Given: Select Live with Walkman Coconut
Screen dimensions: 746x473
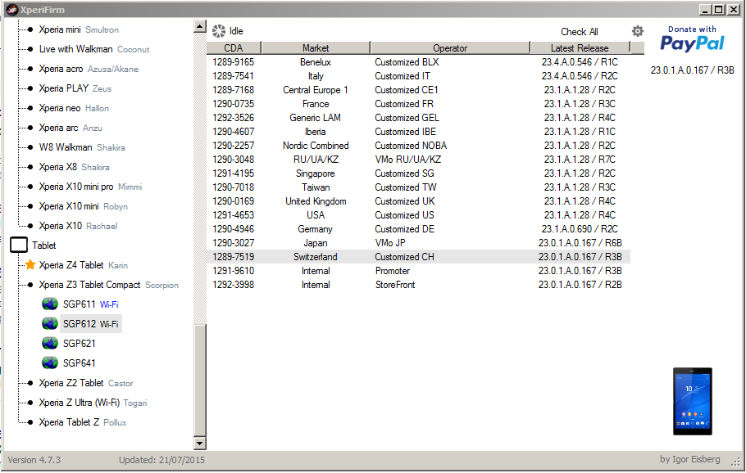Looking at the screenshot, I should pyautogui.click(x=94, y=49).
